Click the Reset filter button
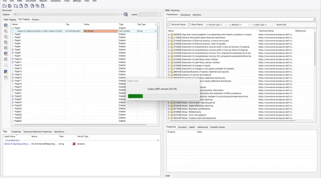Image resolution: width=321 pixels, height=178 pixels. tap(282, 25)
